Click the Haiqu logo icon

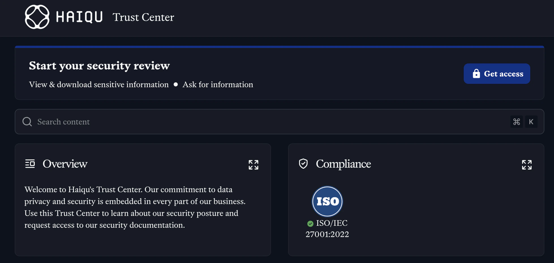[37, 17]
